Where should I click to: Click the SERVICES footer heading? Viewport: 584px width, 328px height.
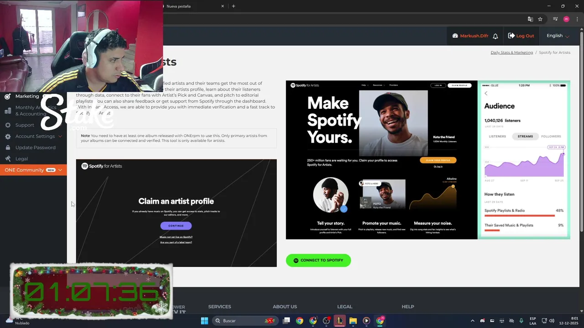pos(219,307)
